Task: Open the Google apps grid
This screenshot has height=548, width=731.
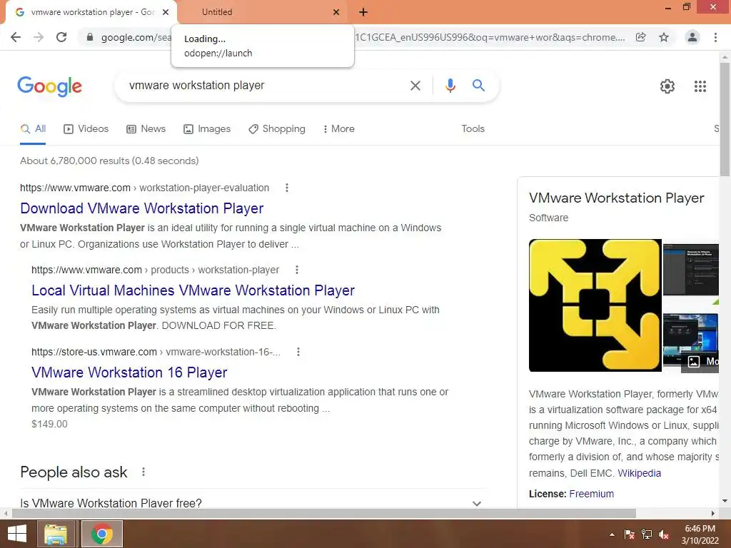Action: click(x=700, y=86)
